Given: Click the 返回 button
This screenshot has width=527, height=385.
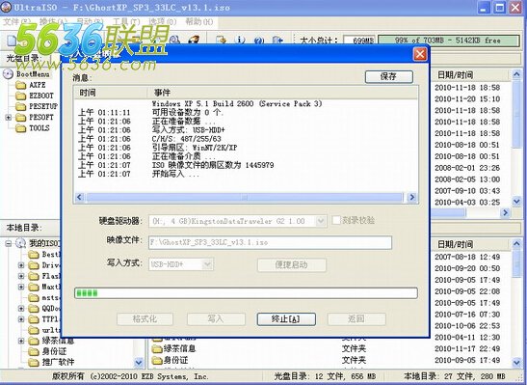Looking at the screenshot, I should pos(356,318).
